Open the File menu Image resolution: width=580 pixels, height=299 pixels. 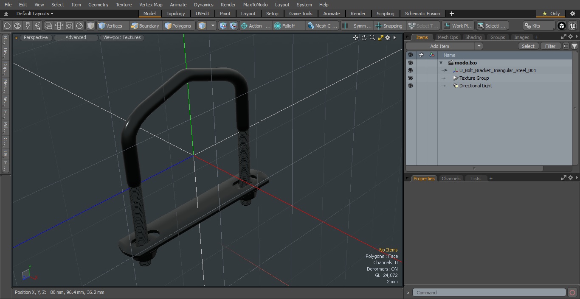[8, 5]
